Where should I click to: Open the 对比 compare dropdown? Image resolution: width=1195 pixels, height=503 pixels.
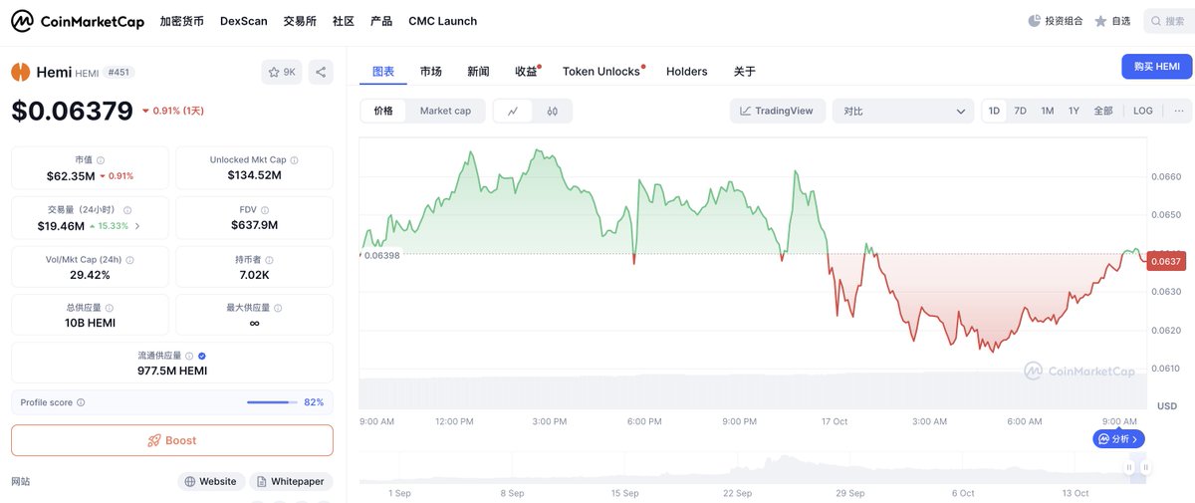903,111
